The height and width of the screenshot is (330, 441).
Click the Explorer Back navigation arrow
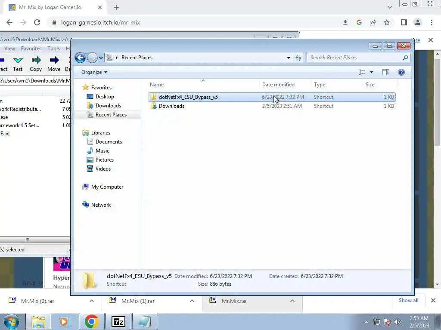[80, 58]
